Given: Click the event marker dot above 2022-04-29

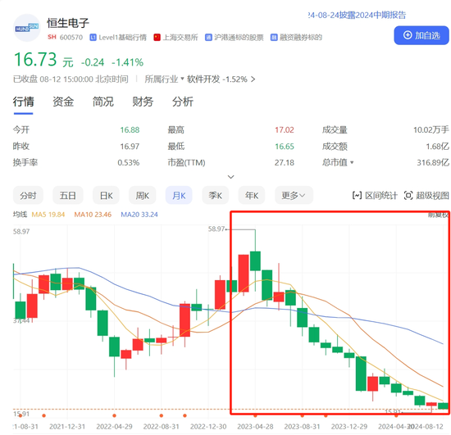Looking at the screenshot, I should (x=114, y=415).
